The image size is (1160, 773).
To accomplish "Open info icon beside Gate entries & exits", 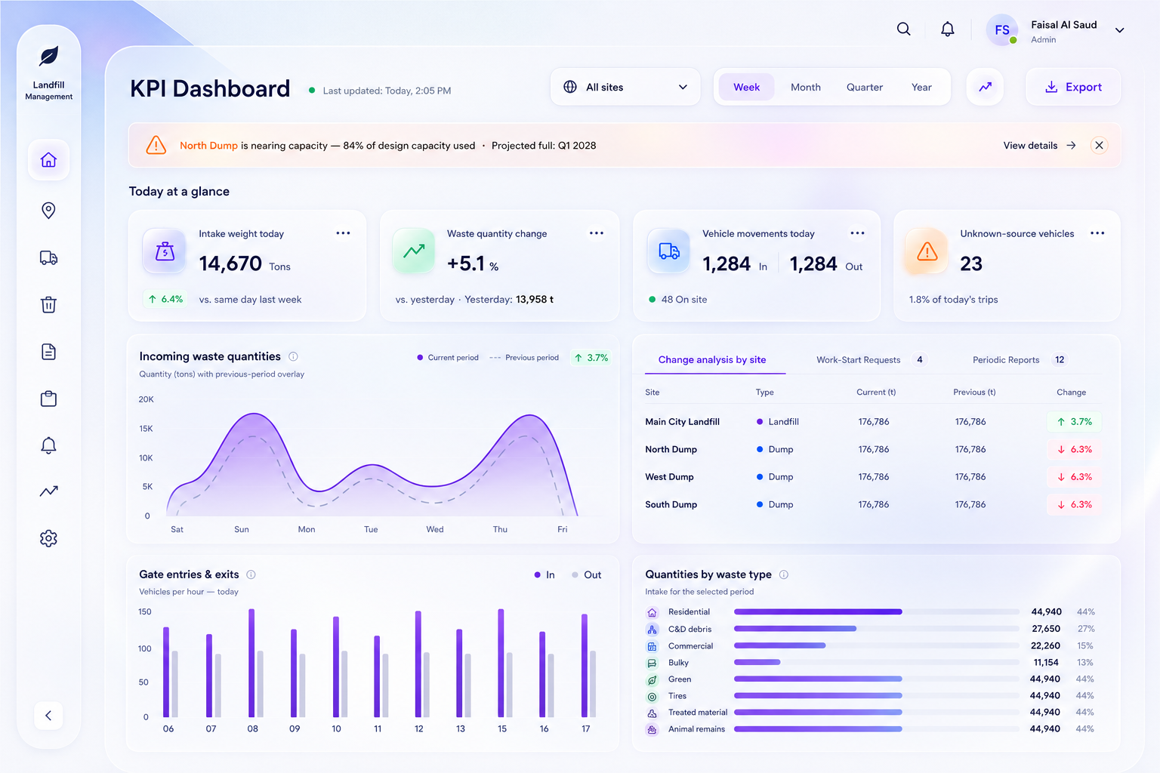I will tap(251, 574).
